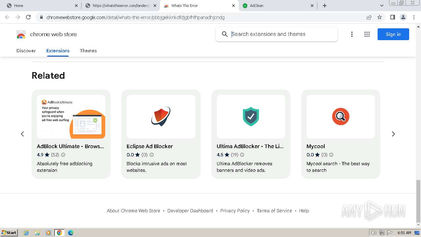Open the Developer Dashboard link
This screenshot has width=421, height=237.
[190, 211]
